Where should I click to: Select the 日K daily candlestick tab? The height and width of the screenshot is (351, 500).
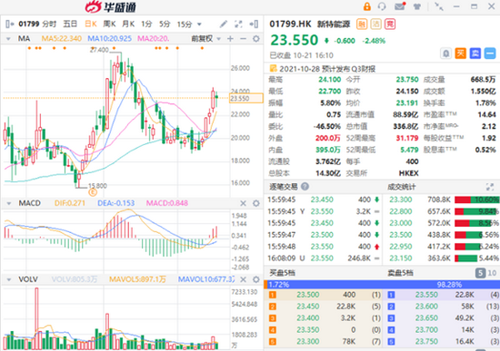[x=91, y=24]
